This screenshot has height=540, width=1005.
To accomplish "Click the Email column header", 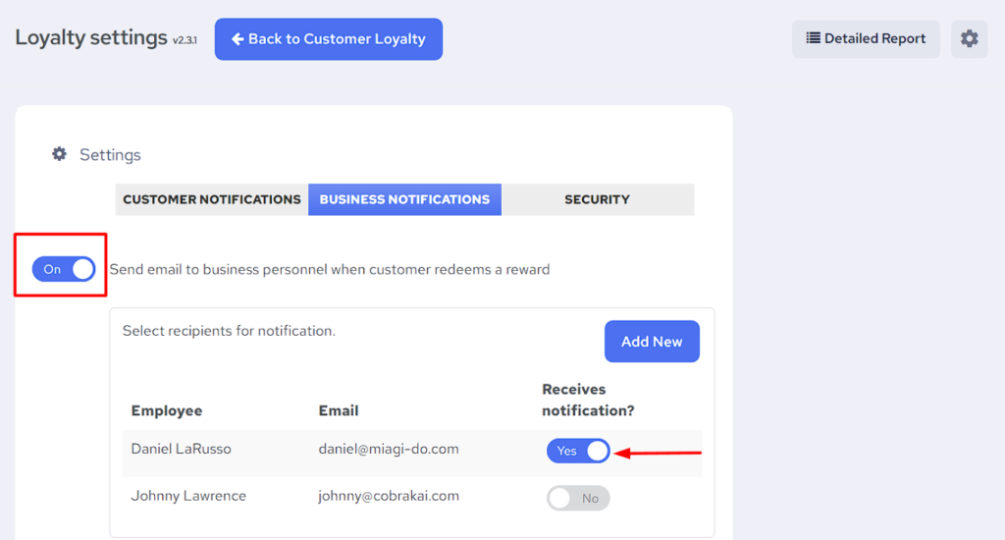I will (x=339, y=410).
